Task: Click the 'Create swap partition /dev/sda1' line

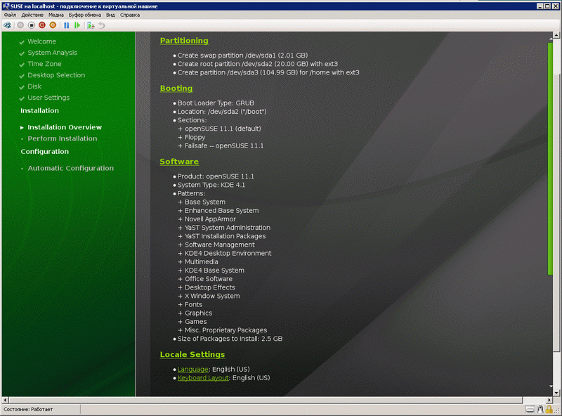Action: point(242,56)
